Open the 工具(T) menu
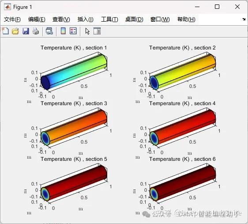Screen dimensions: 248x224 pyautogui.click(x=109, y=19)
